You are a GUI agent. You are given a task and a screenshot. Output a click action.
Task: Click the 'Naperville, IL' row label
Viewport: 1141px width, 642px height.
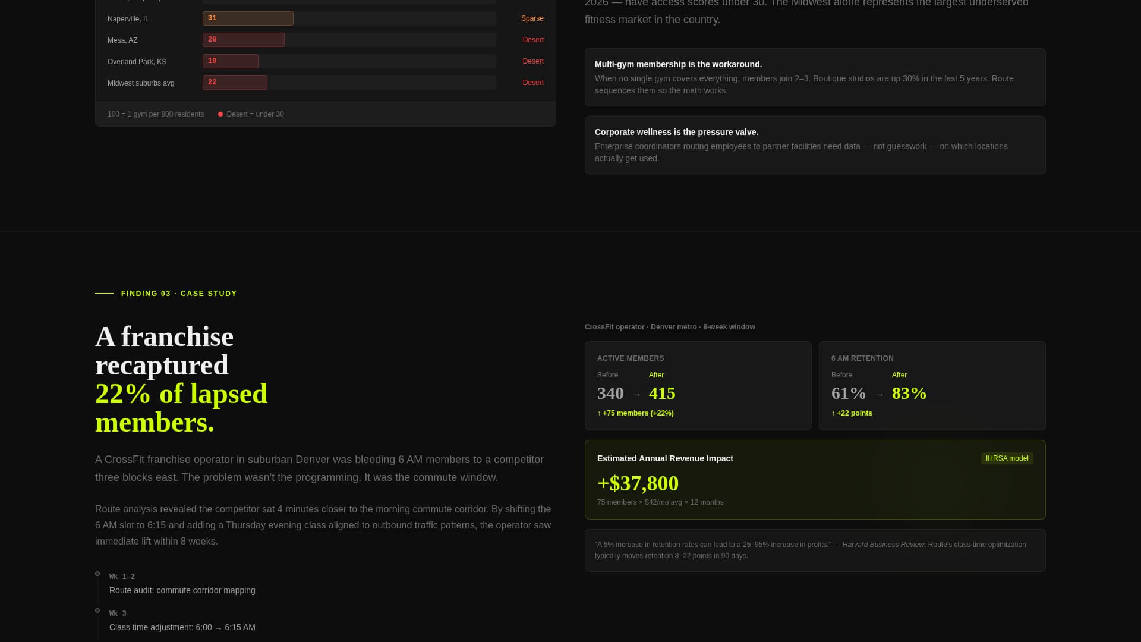128,19
